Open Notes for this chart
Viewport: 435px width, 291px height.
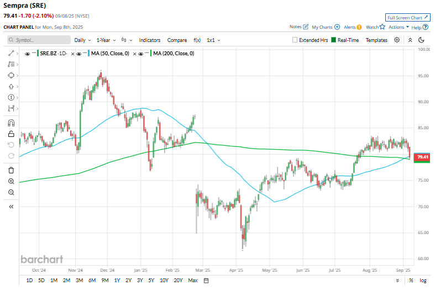click(x=299, y=27)
